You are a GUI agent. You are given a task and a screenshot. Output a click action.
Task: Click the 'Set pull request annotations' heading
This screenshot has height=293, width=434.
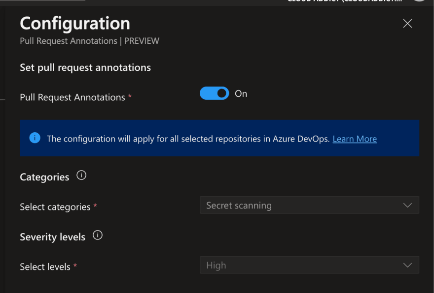pos(85,67)
